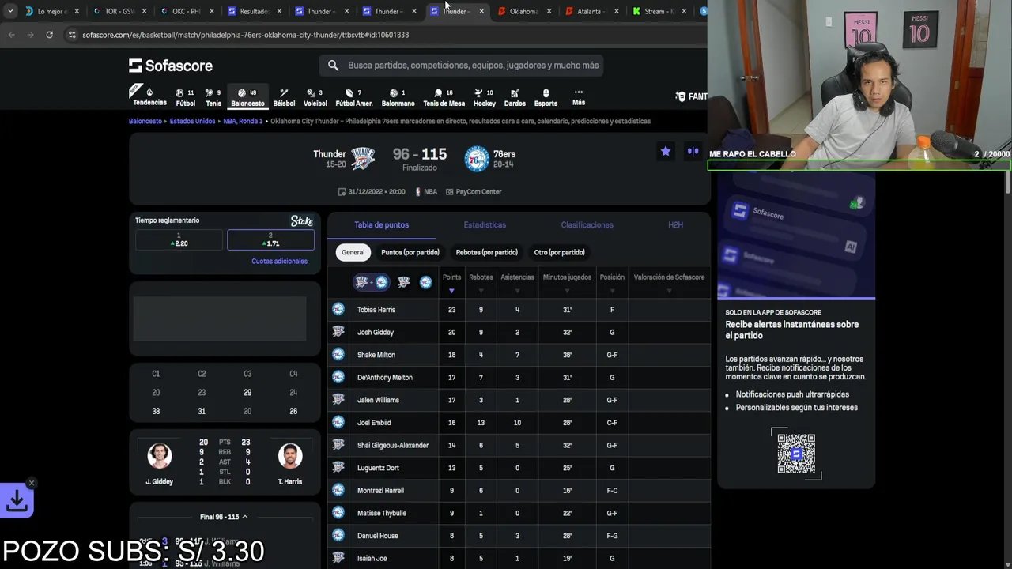The width and height of the screenshot is (1012, 569).
Task: Close the download widget with X
Action: [x=32, y=483]
